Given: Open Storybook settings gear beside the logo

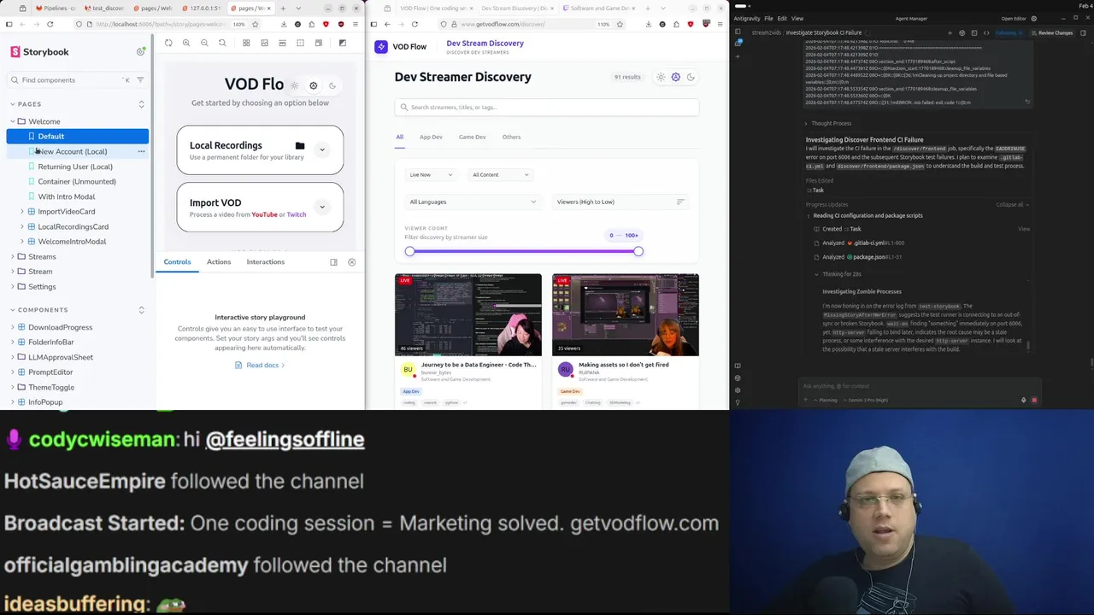Looking at the screenshot, I should pos(141,52).
